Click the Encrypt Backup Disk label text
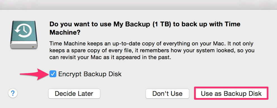The image size is (277, 108). pyautogui.click(x=90, y=74)
